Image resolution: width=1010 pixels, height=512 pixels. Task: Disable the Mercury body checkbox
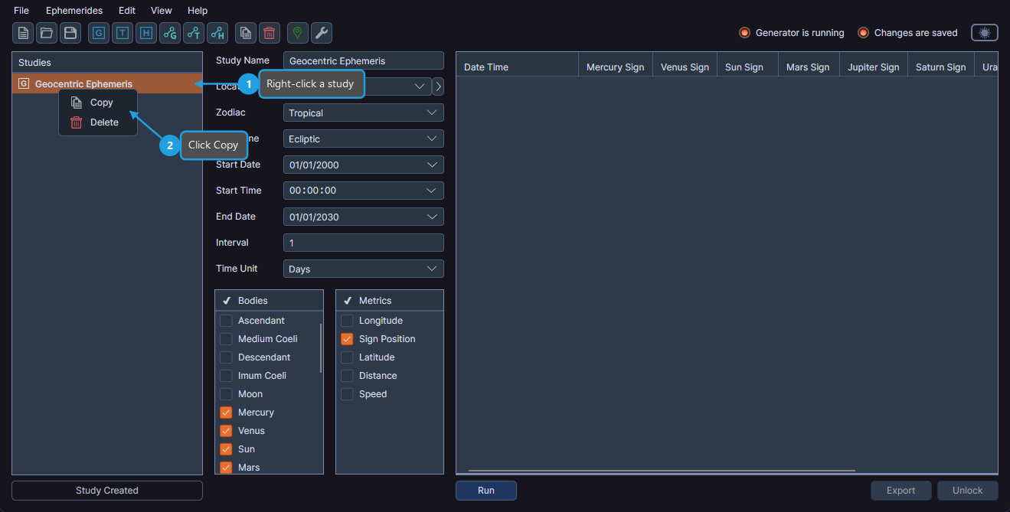(226, 412)
